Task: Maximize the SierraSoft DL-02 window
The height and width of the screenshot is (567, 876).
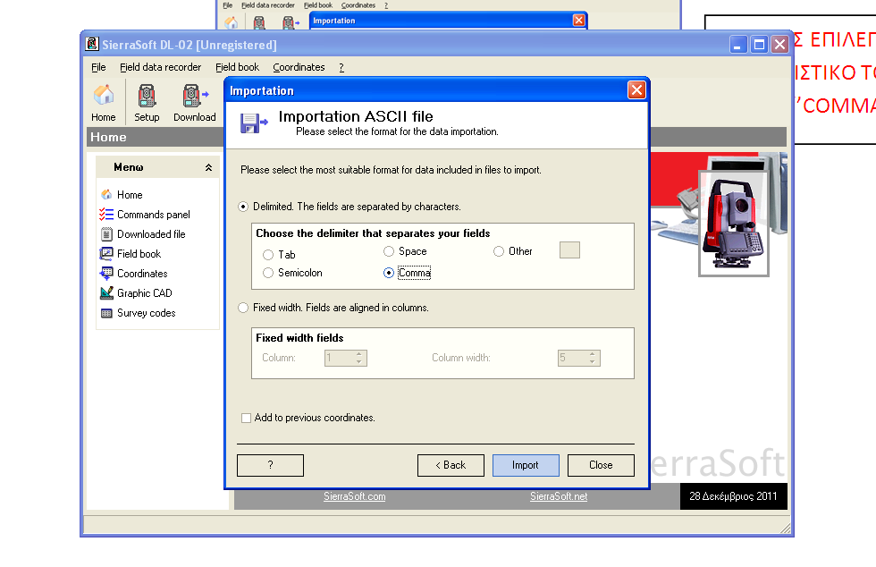Action: point(759,44)
